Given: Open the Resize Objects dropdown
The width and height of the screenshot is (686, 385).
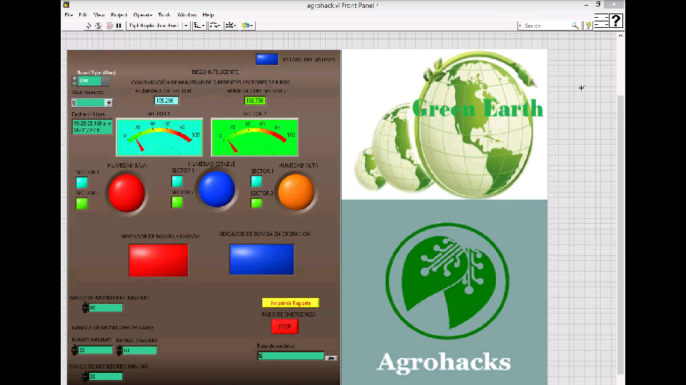Looking at the screenshot, I should pyautogui.click(x=231, y=26).
